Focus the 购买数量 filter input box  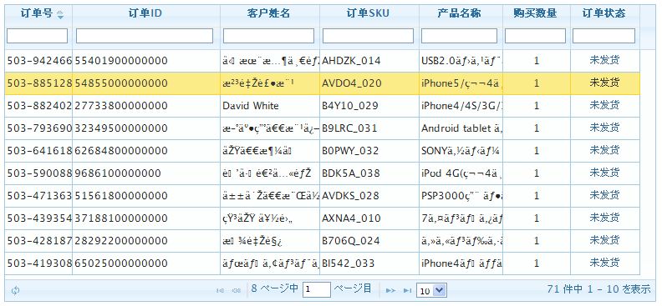(x=535, y=36)
